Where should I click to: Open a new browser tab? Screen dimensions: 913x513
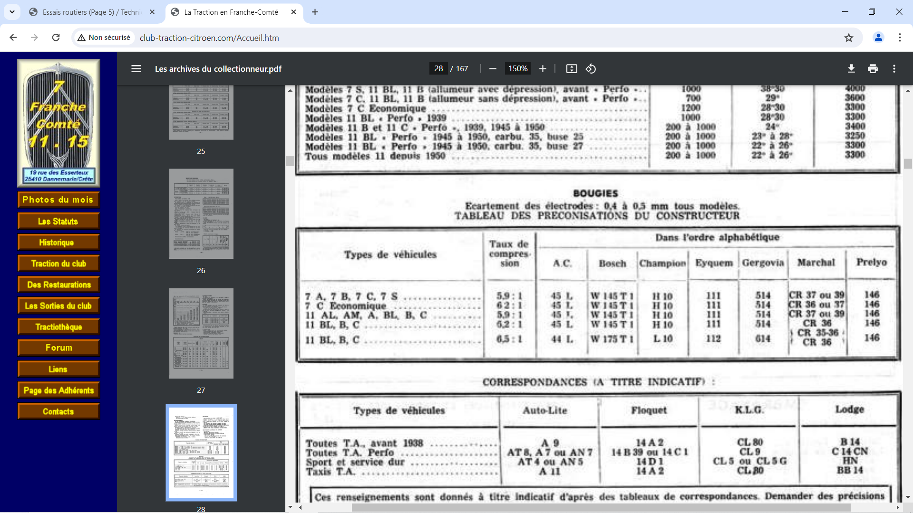click(315, 12)
